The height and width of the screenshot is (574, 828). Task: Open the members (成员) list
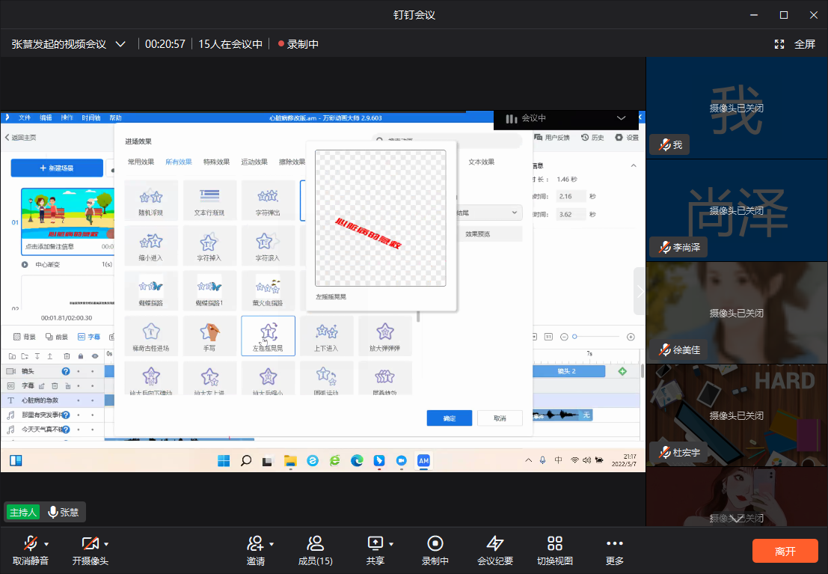[x=315, y=543]
